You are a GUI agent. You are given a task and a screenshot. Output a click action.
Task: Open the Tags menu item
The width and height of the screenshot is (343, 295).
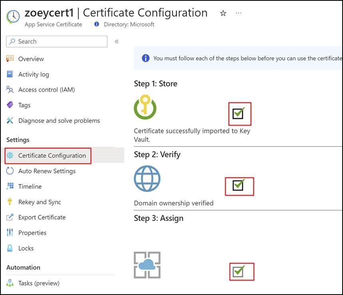[24, 105]
